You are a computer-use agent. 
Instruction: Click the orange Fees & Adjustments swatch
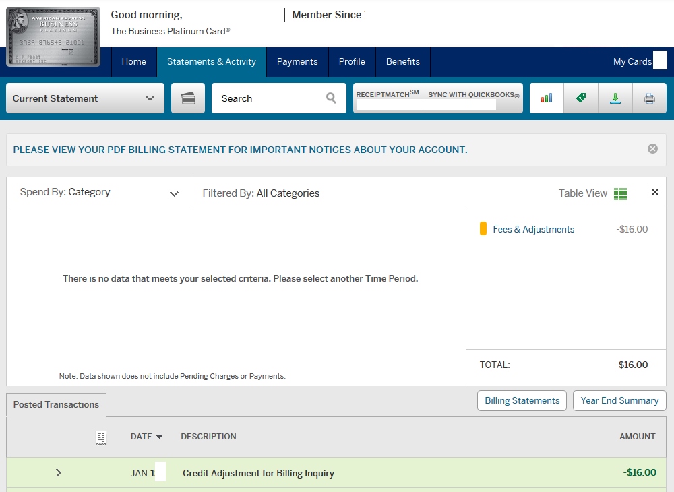[x=483, y=229]
